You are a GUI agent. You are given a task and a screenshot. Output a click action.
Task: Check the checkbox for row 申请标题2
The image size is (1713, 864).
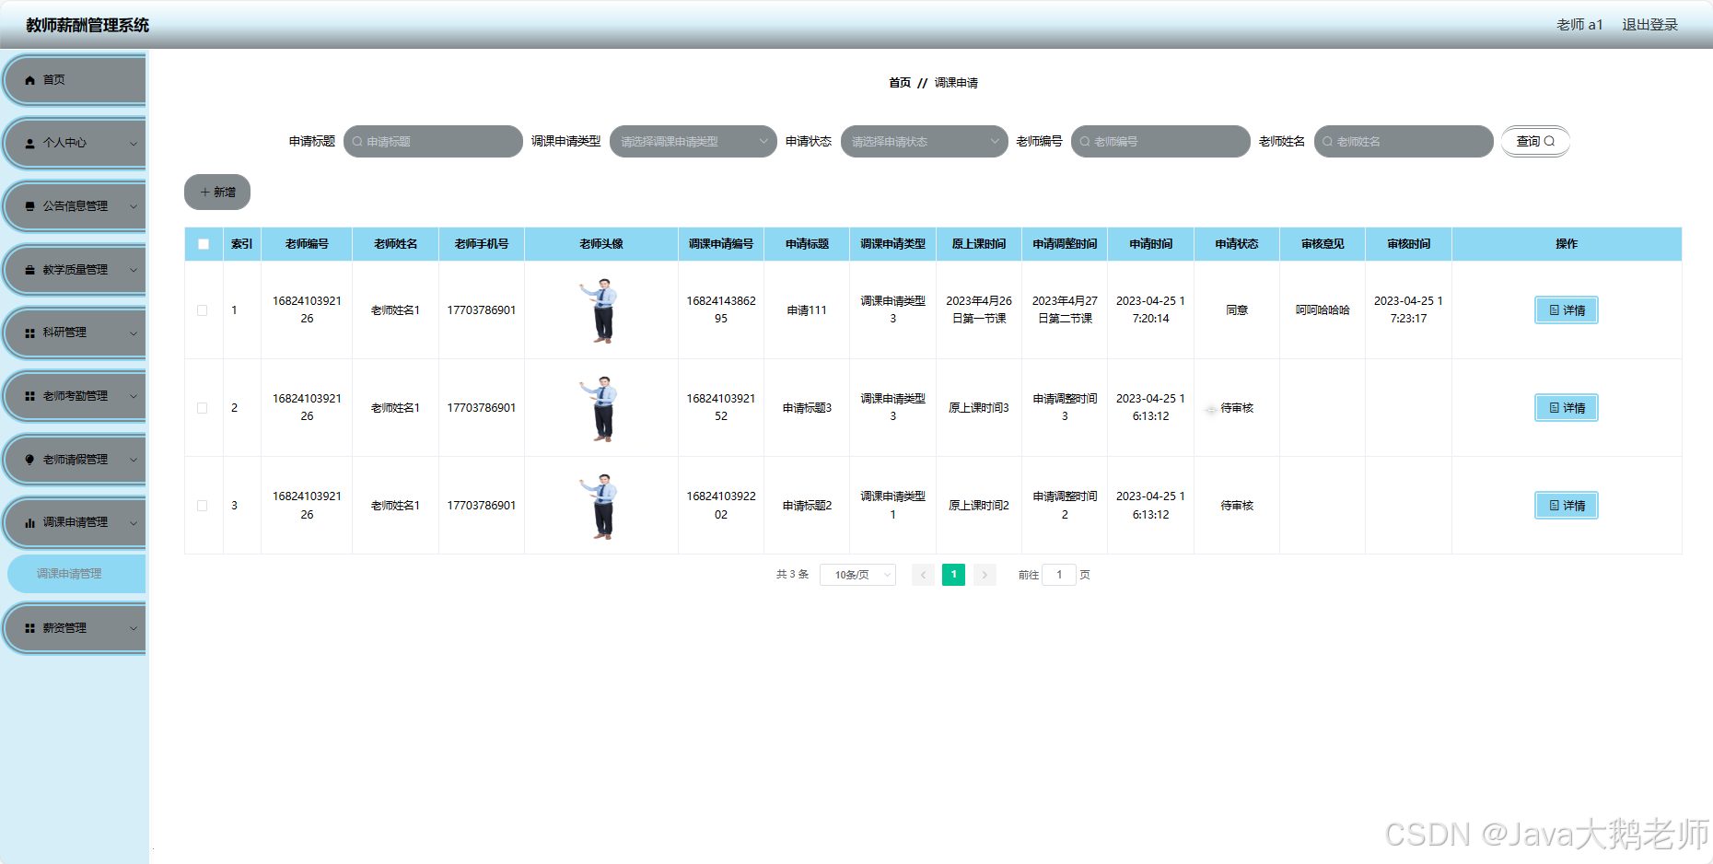point(203,506)
